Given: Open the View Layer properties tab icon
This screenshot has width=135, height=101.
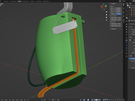Looking at the screenshot, I should 127,29.
